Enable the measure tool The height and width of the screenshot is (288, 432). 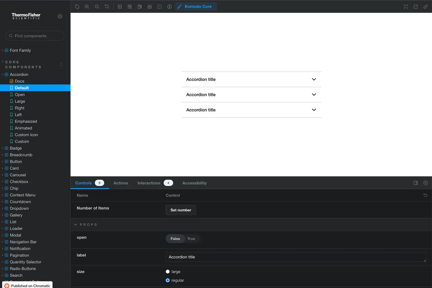click(149, 7)
